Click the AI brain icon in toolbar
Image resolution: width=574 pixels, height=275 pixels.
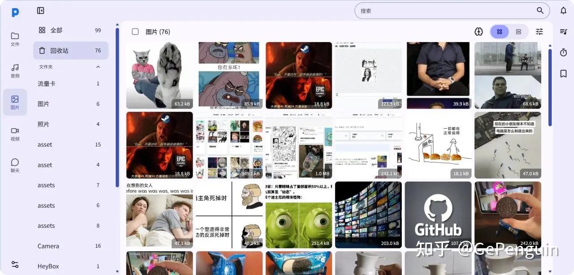[479, 31]
